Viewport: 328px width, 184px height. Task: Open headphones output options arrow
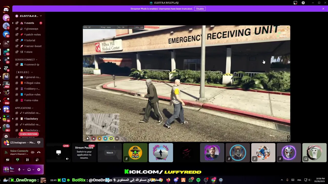coord(33,169)
